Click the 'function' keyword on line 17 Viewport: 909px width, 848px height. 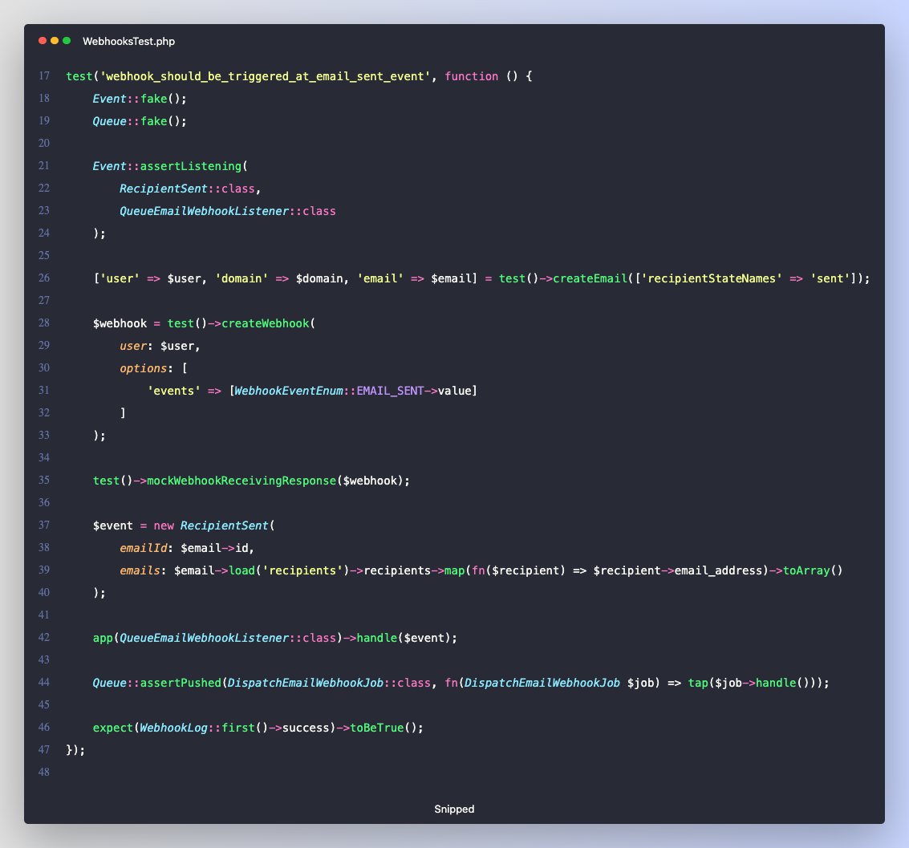(471, 76)
